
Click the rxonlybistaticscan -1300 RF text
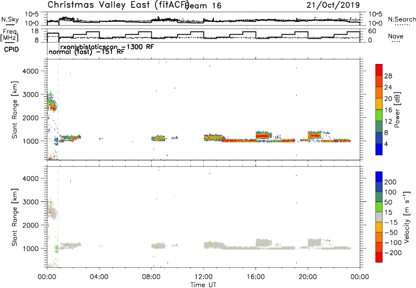pos(107,47)
